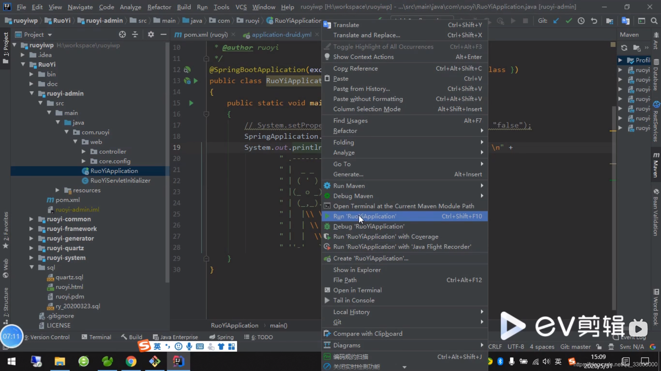This screenshot has height=371, width=661.
Task: Open the Bean Validation side panel
Action: (x=656, y=212)
